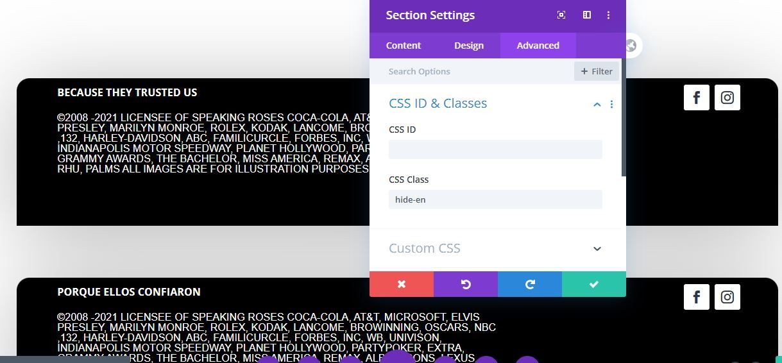The image size is (782, 363).
Task: Open Instagram icon in BECAUSE THEY TRUSTED US footer
Action: pos(727,97)
